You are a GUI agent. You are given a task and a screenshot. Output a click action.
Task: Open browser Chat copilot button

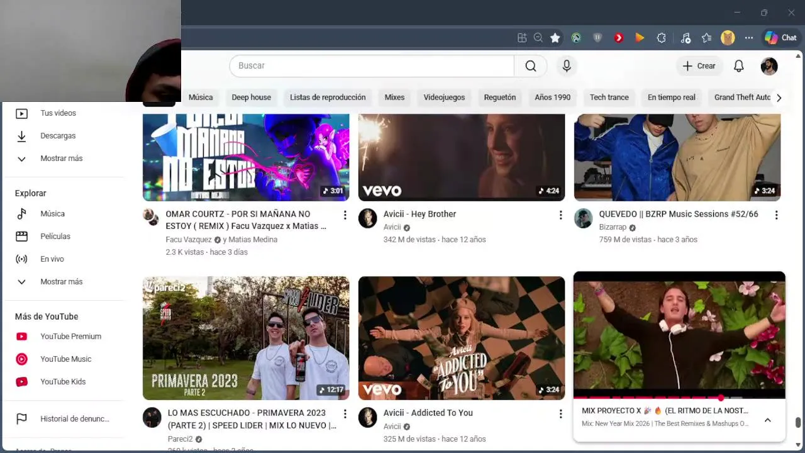point(780,38)
